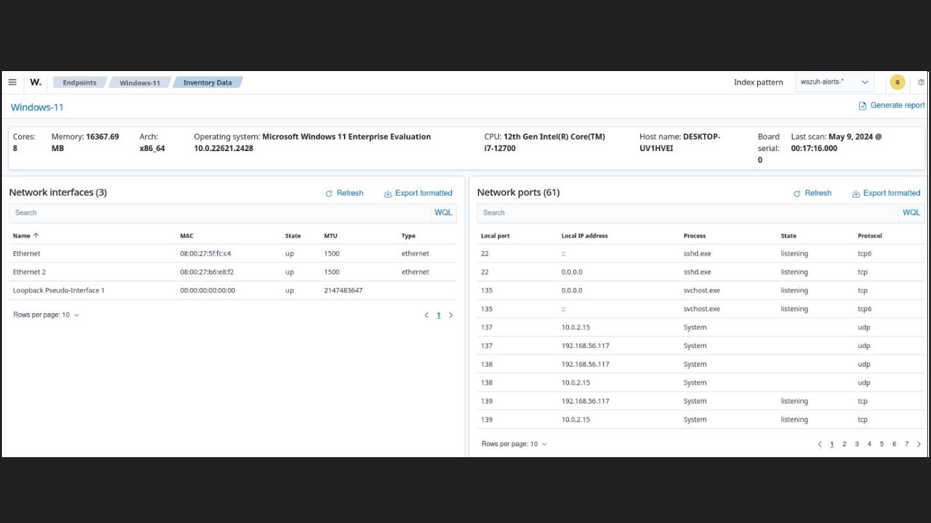
Task: Select Loopback Pseudo-Interface 1 row name
Action: coord(59,291)
